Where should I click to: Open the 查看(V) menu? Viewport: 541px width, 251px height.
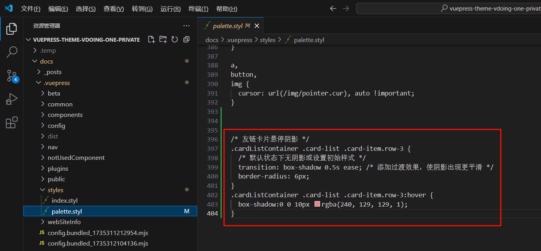pos(114,9)
